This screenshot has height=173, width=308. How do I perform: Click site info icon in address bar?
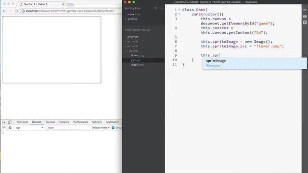pos(23,11)
